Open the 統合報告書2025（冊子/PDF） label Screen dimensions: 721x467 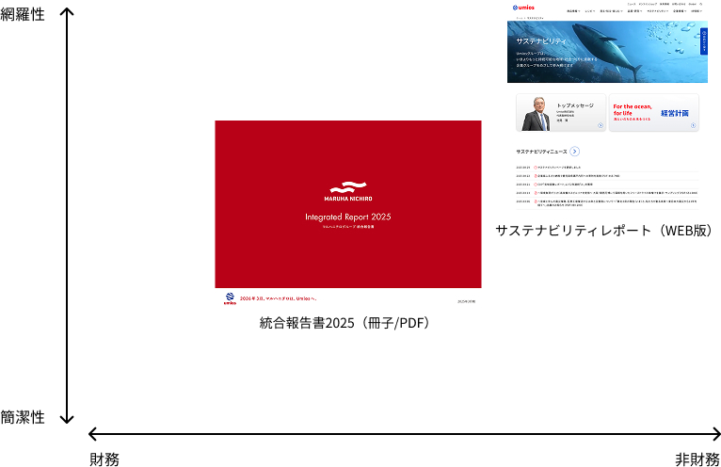pyautogui.click(x=344, y=323)
